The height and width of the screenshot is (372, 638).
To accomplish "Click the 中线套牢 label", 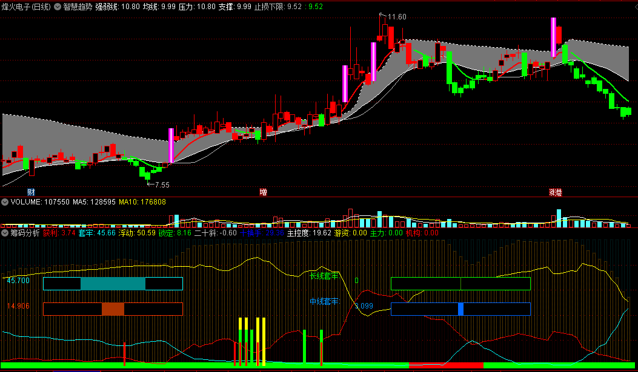I will click(x=324, y=302).
